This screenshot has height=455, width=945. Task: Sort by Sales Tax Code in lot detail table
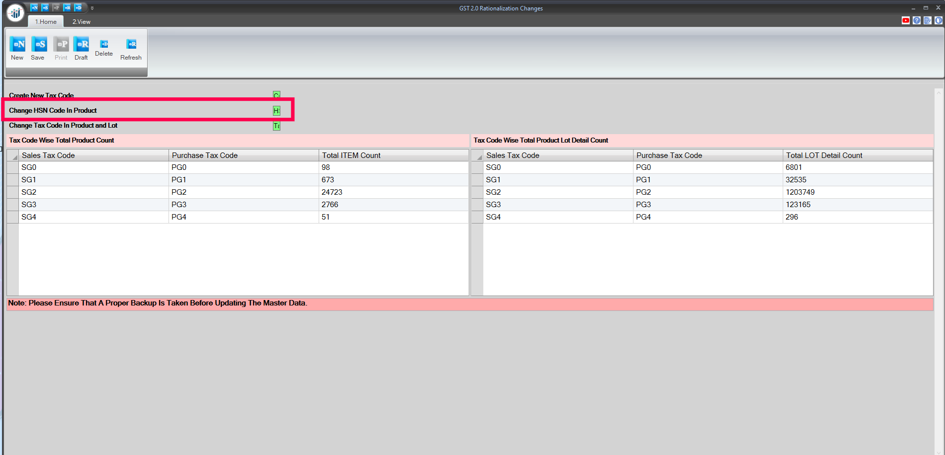[558, 155]
